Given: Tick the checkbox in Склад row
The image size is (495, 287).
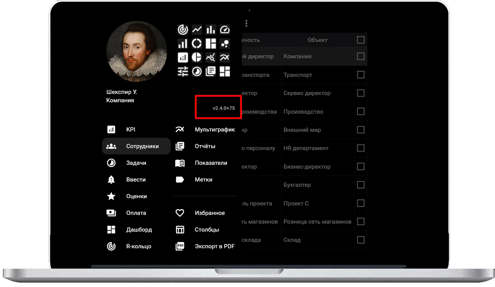Looking at the screenshot, I should [x=361, y=240].
